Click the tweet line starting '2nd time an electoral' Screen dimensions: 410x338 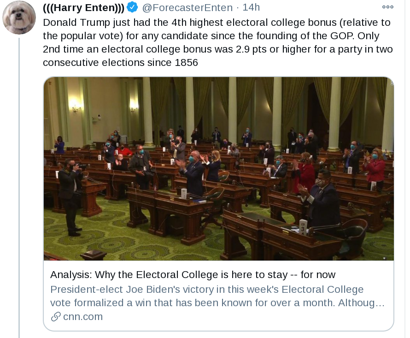tap(218, 49)
